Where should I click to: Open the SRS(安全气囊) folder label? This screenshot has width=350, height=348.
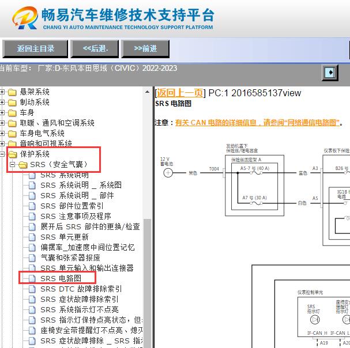59,164
